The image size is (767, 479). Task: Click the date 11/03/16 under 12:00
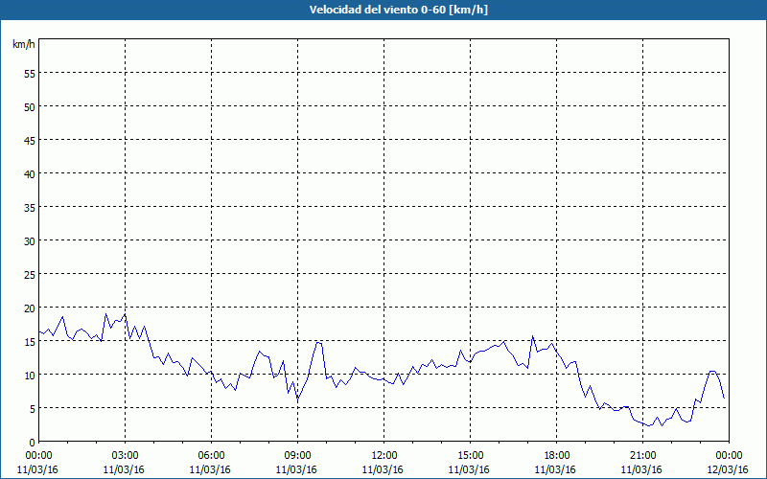point(383,469)
